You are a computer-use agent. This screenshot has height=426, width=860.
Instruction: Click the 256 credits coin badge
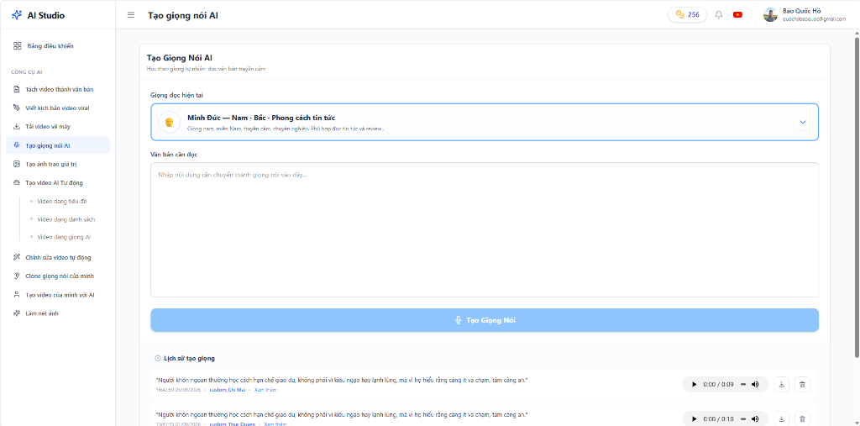(687, 15)
